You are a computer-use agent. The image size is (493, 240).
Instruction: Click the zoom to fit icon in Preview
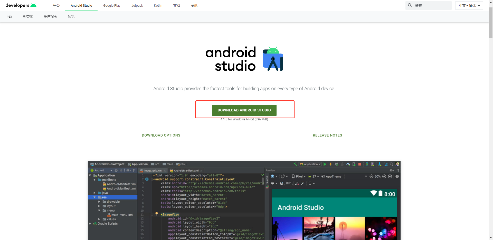click(390, 176)
